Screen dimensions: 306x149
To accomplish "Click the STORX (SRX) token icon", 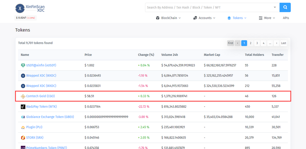I will 23,138.
